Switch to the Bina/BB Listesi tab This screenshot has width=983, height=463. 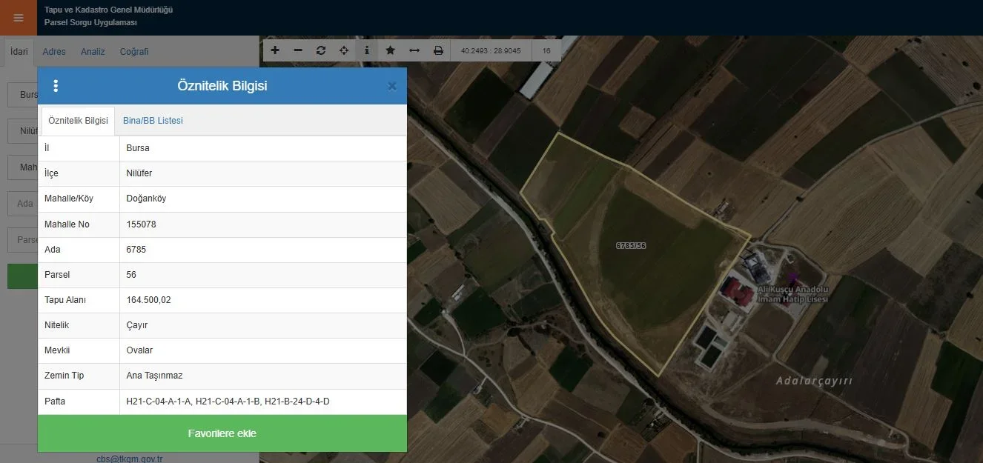click(x=153, y=121)
